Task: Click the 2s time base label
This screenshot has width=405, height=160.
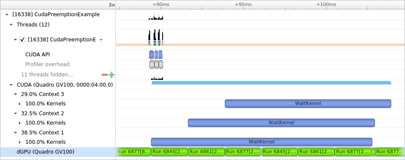Action: click(x=112, y=5)
